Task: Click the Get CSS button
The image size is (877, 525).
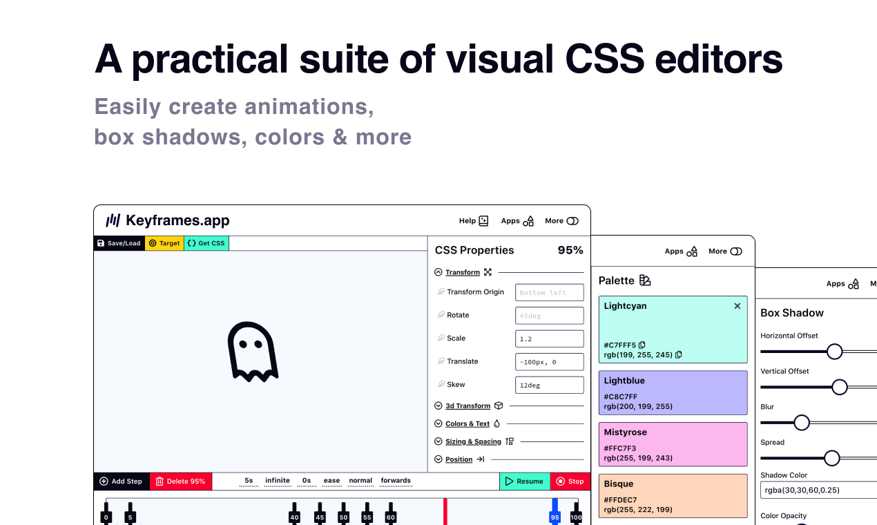Action: 206,243
